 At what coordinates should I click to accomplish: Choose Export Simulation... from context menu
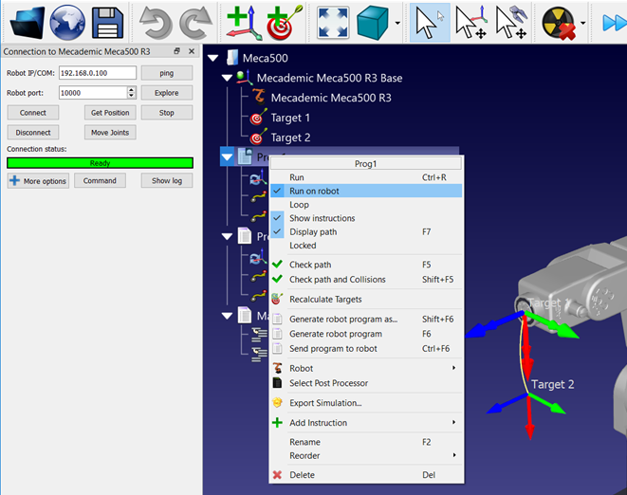coord(325,403)
